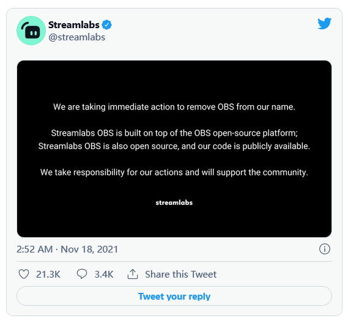Click the Tweet your reply button
Screen dimensions: 348x321
click(x=174, y=296)
